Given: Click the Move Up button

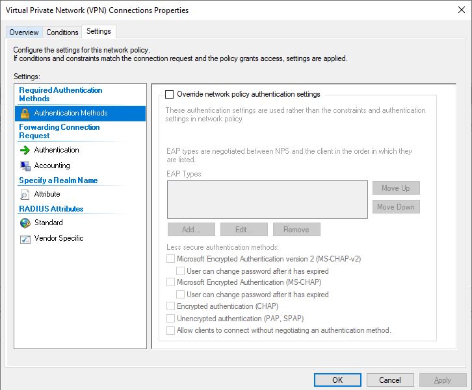Looking at the screenshot, I should click(395, 188).
